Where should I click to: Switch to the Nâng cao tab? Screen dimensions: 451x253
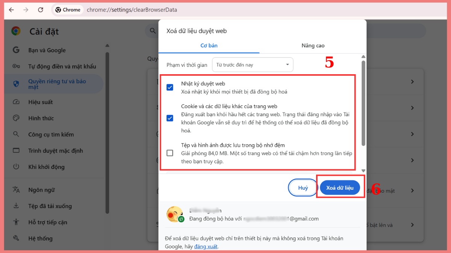click(x=313, y=46)
